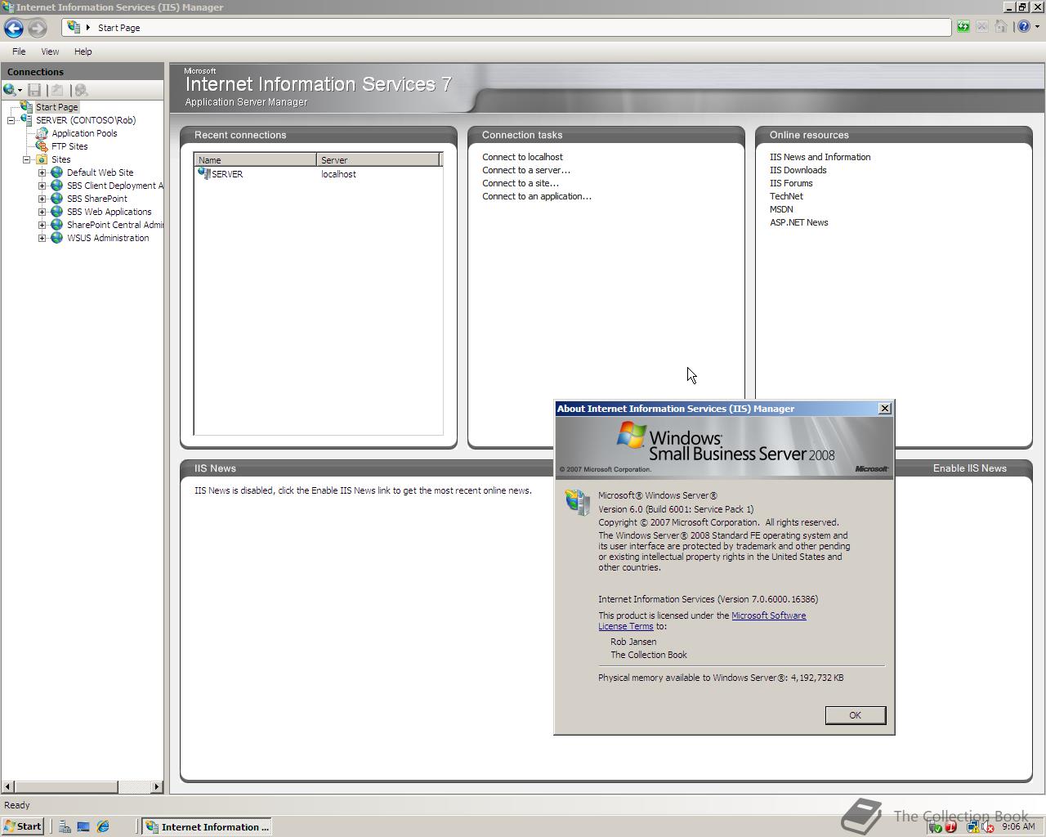Click OK in About dialog
The height and width of the screenshot is (837, 1046).
[x=855, y=715]
